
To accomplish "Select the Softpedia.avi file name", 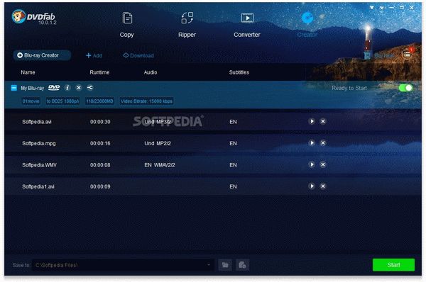I will click(x=37, y=122).
